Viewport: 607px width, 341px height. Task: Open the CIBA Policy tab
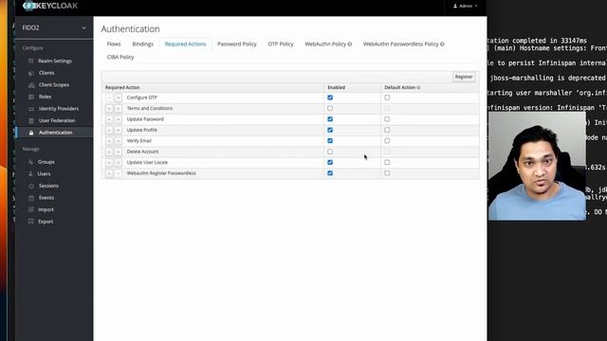[x=120, y=57]
